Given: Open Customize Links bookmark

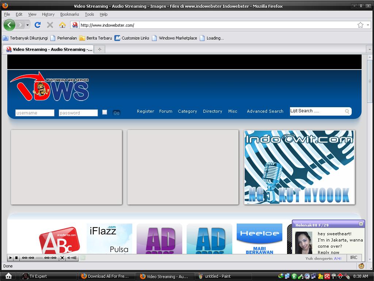Looking at the screenshot, I should click(132, 38).
